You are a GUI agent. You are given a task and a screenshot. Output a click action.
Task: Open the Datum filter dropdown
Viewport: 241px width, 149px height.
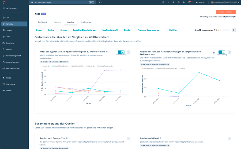pyautogui.click(x=40, y=30)
